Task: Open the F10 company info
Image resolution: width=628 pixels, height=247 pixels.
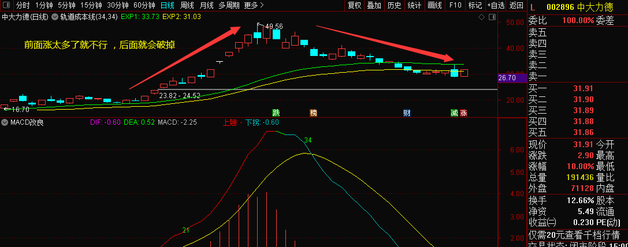Action: pyautogui.click(x=455, y=5)
